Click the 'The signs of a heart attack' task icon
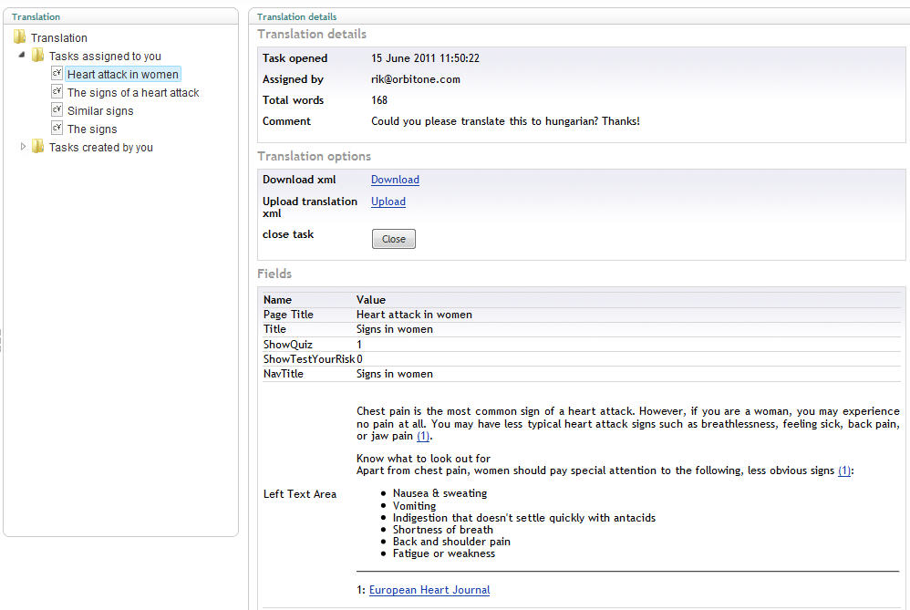Image resolution: width=910 pixels, height=610 pixels. 57,92
